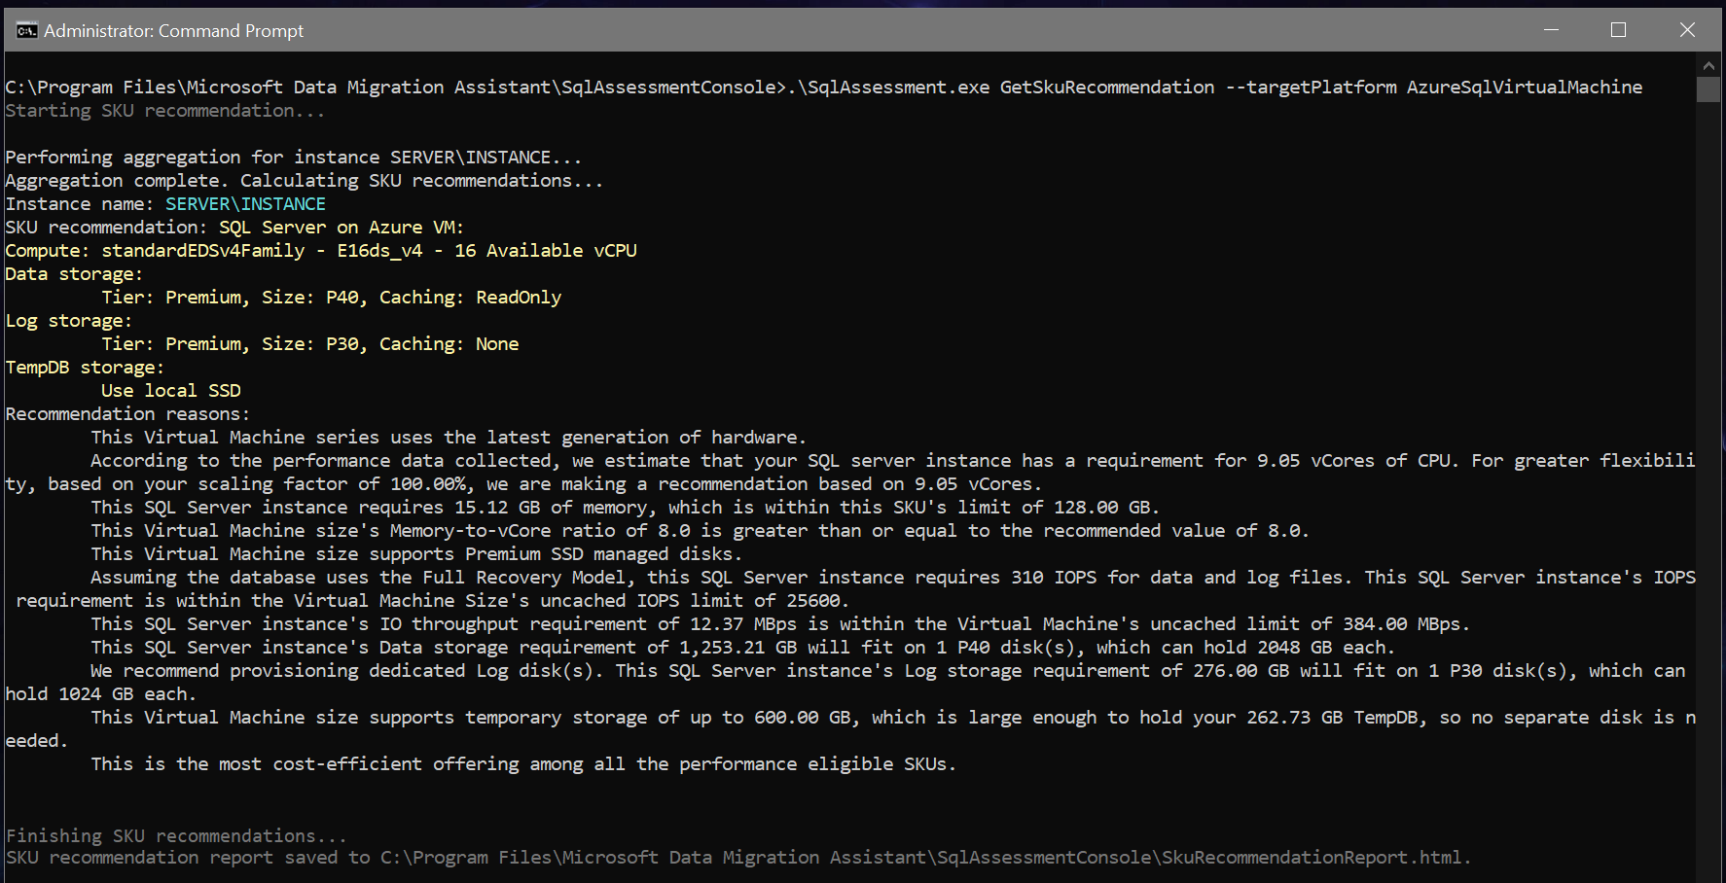Click 'SKU recommendation: SQL Server on Azure VM' line

234,228
